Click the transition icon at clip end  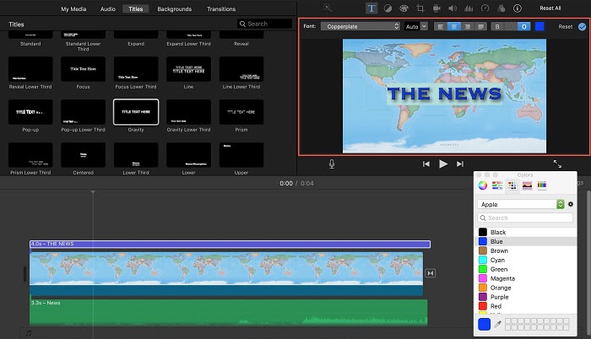click(431, 273)
